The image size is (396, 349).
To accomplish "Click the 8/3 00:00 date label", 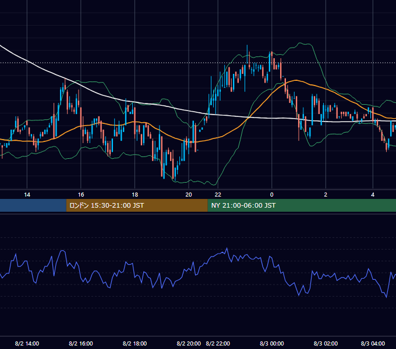I will coord(272,343).
